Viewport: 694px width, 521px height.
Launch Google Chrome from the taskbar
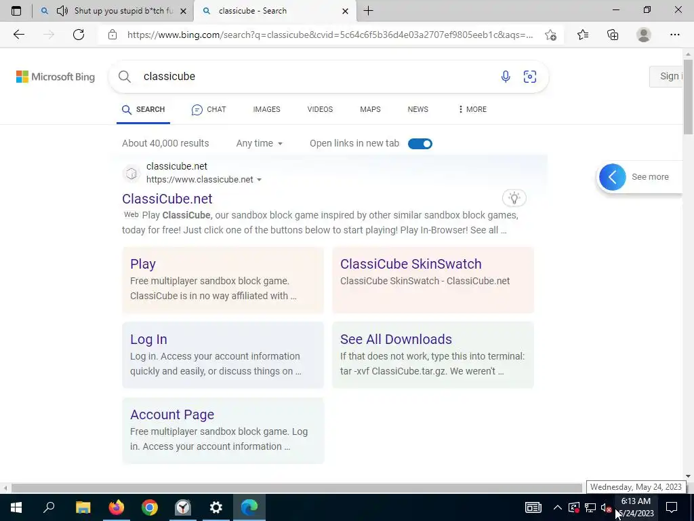coord(150,507)
